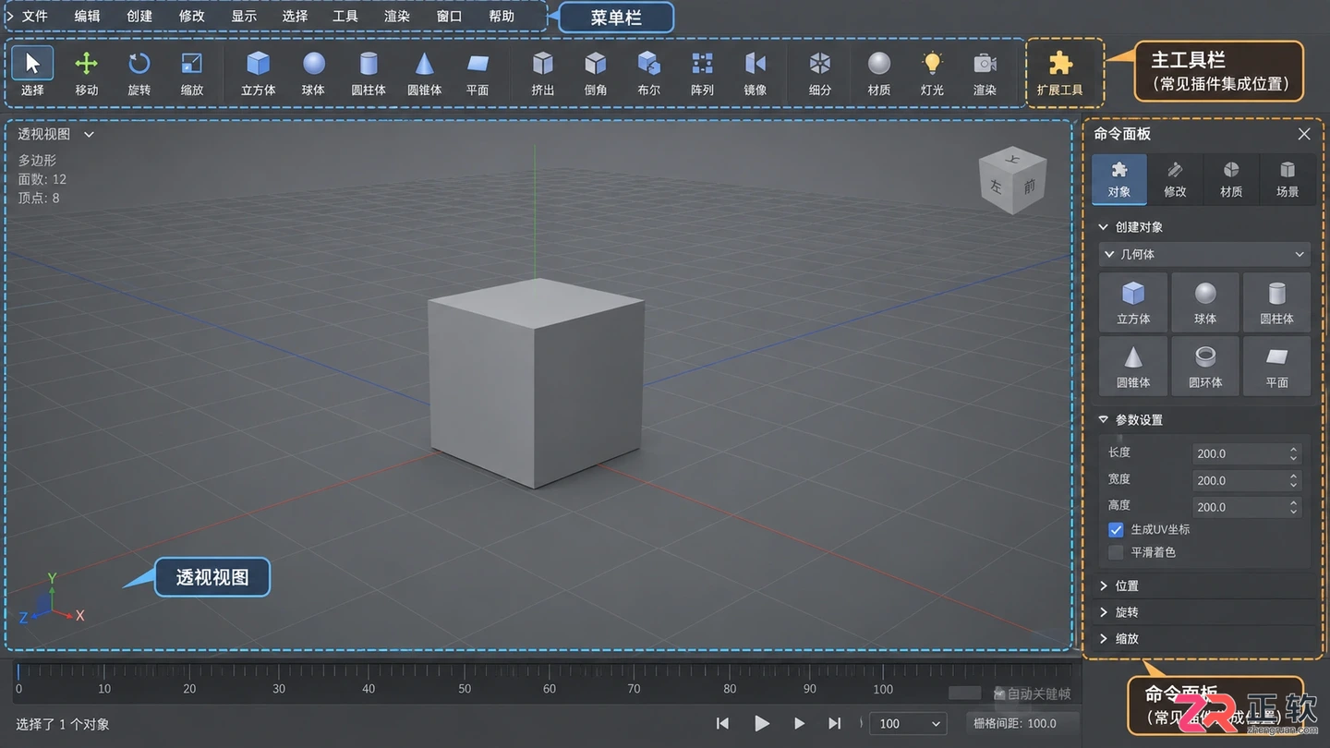Toggle the 自动关键帧 auto-key switch
The width and height of the screenshot is (1330, 748).
tap(964, 693)
